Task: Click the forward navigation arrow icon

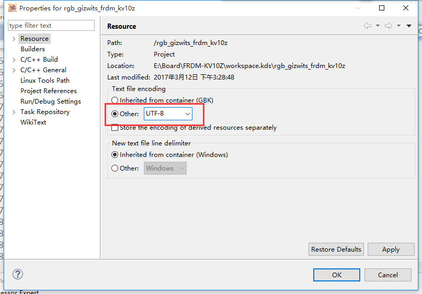Action: [389, 26]
